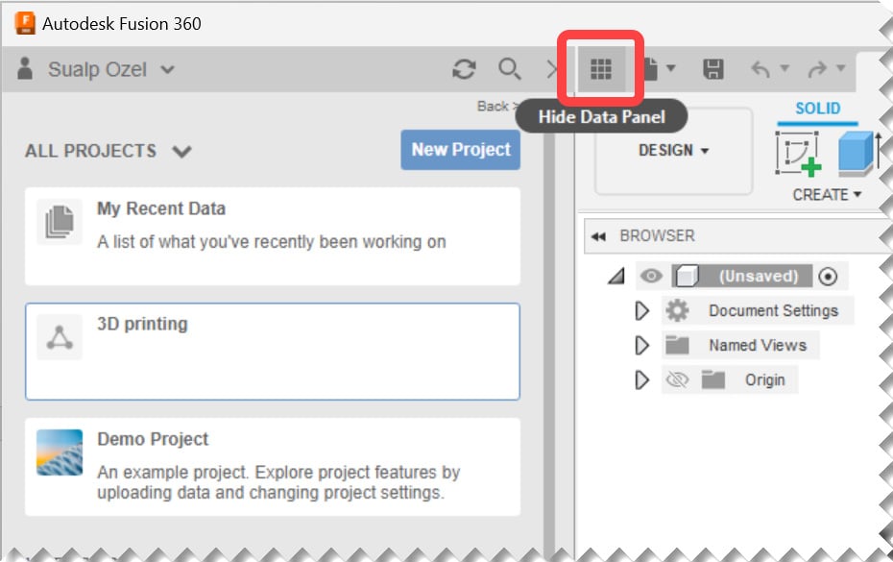Click the Redo arrow icon
893x562 pixels.
[817, 69]
